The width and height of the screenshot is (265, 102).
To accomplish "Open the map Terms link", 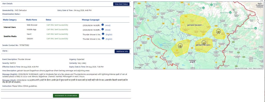I will pos(250,68).
